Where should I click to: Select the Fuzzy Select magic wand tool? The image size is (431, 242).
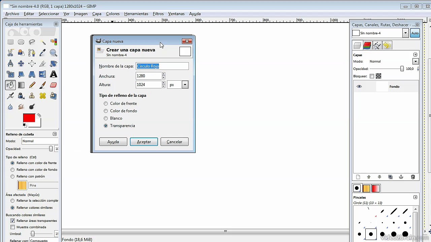43,42
